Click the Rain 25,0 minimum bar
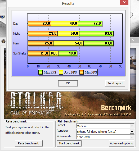The width and height of the screenshot is (139, 151). 41,43
